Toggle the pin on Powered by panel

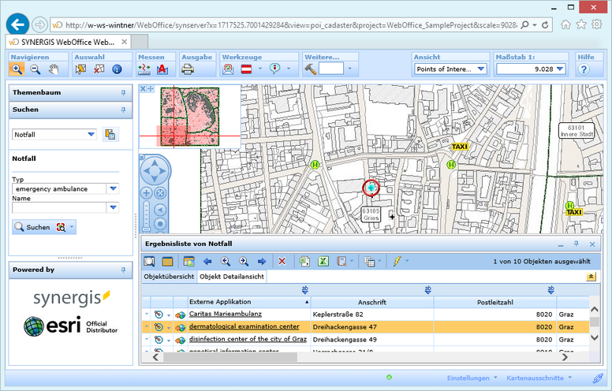[123, 270]
